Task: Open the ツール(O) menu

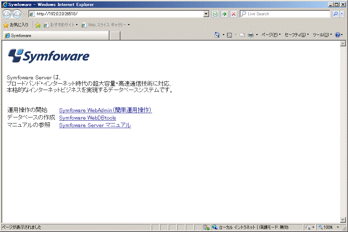Action: click(x=322, y=35)
